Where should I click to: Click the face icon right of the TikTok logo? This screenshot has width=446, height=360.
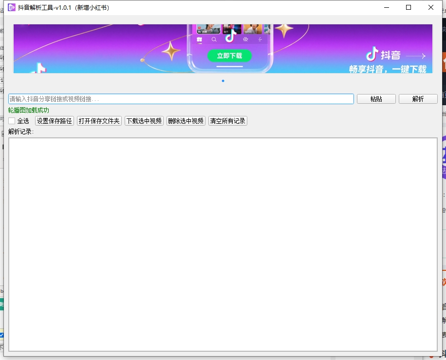245,39
